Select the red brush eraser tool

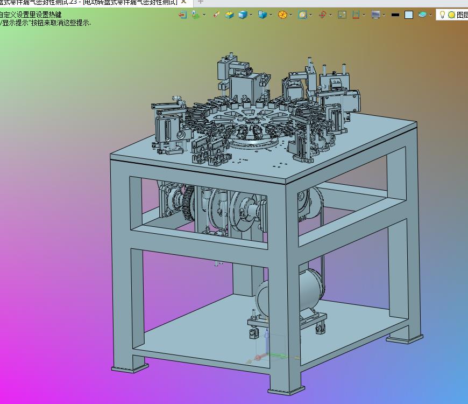pos(217,15)
